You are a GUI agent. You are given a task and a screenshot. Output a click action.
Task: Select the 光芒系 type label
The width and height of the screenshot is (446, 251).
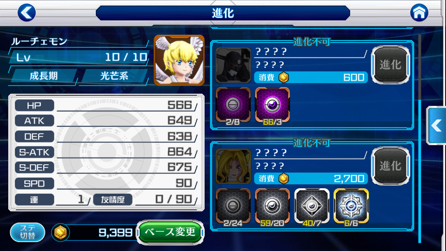click(x=114, y=76)
